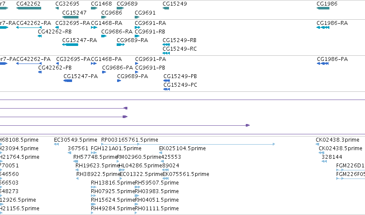Click the CG32695-PA protein label
The height and width of the screenshot is (215, 365).
point(73,59)
